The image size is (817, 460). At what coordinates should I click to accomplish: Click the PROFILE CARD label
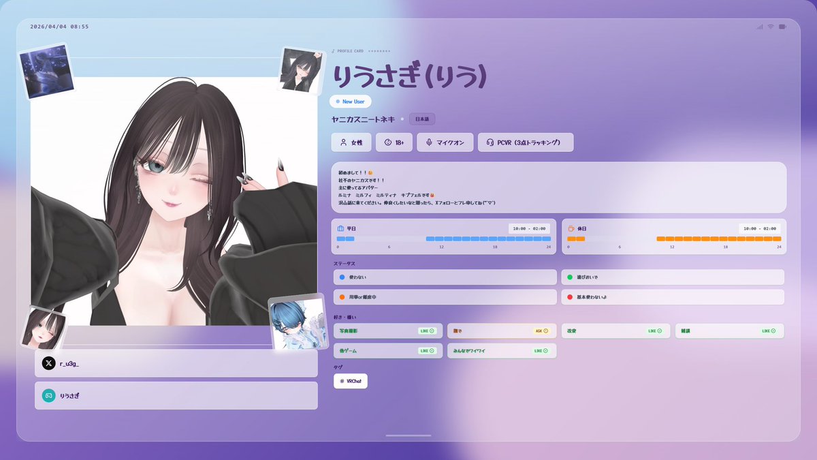click(x=351, y=50)
